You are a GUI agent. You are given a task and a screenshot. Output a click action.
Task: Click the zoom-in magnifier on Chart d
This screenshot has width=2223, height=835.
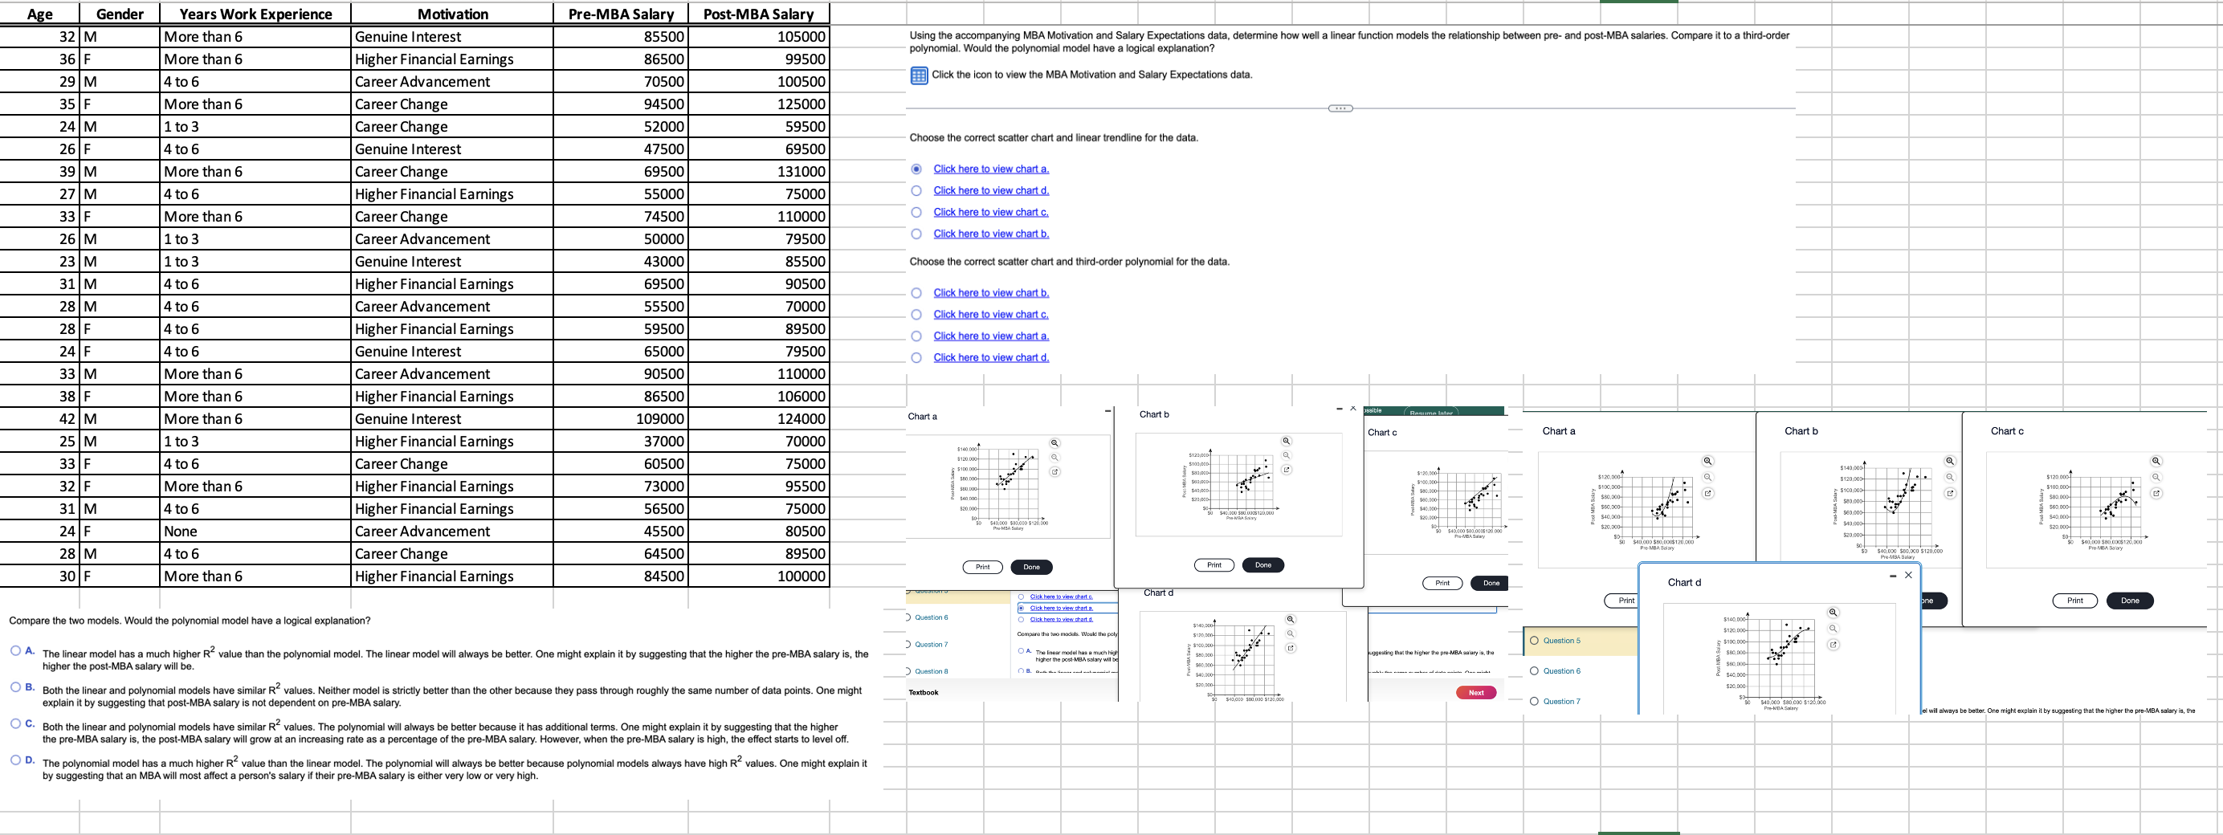pyautogui.click(x=1832, y=613)
